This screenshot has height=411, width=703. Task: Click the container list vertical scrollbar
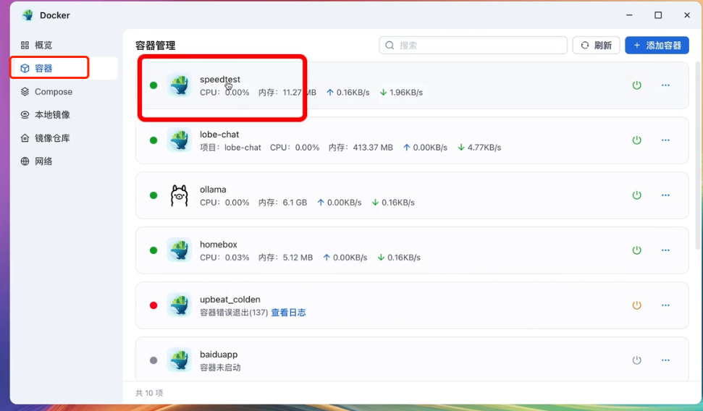pos(698,156)
